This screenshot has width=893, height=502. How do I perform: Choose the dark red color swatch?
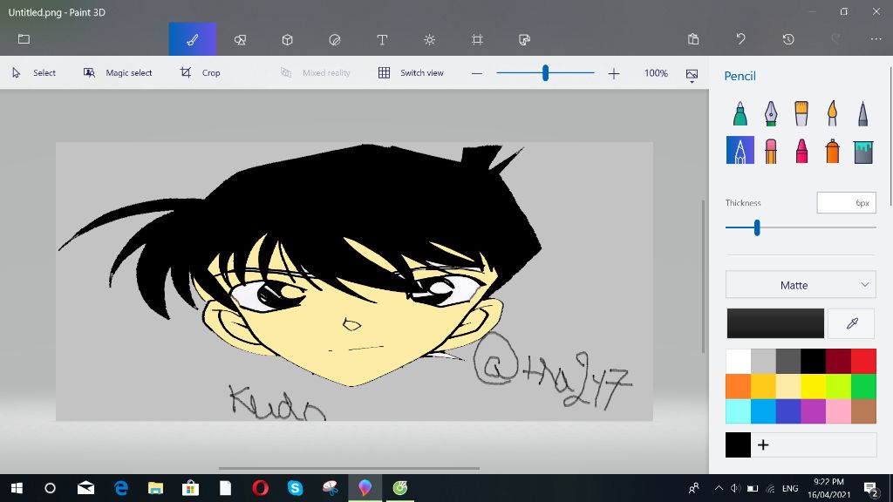coord(838,362)
